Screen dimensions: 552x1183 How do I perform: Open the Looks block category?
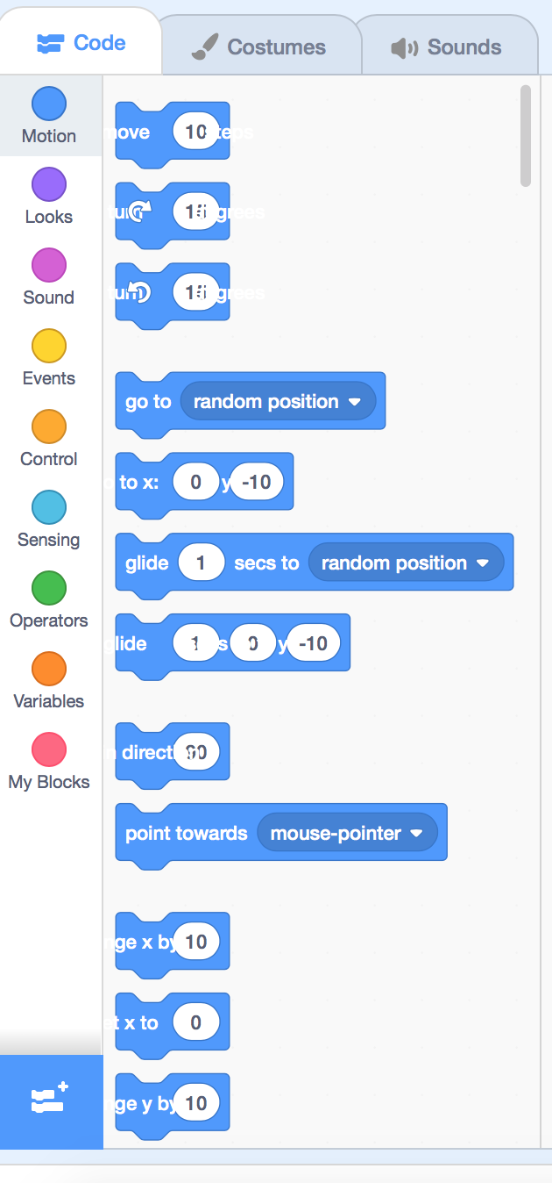pyautogui.click(x=49, y=184)
